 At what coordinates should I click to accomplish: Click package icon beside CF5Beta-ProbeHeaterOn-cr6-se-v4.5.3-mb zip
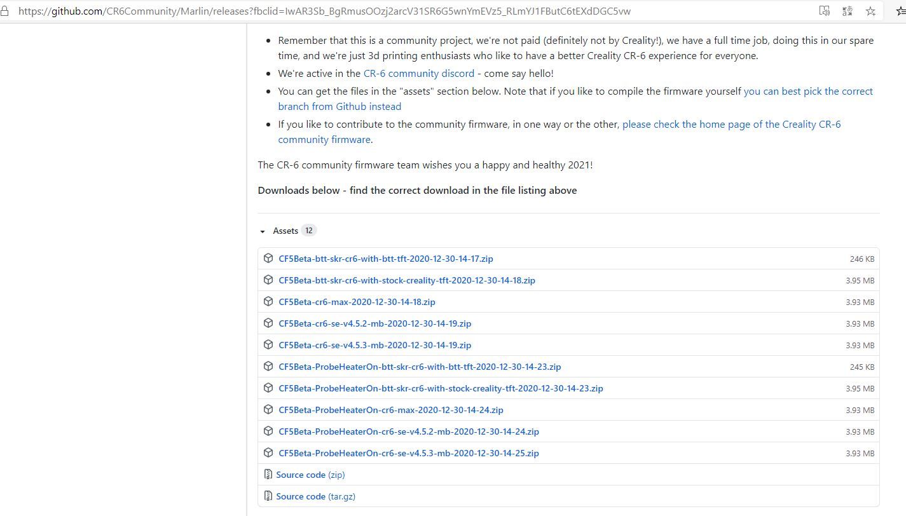click(268, 453)
